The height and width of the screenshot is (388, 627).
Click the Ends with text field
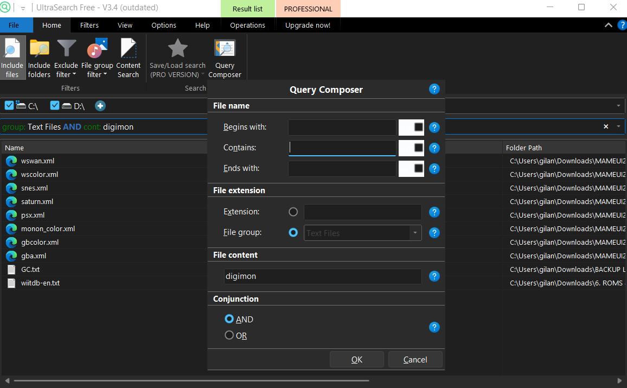tap(342, 169)
